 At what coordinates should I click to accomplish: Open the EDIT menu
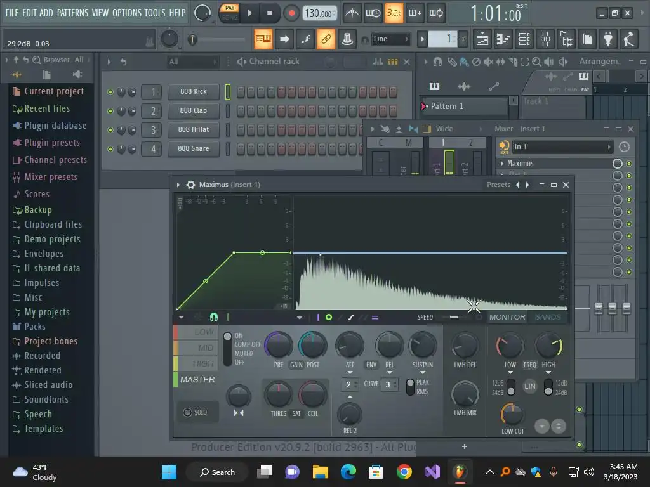pyautogui.click(x=29, y=13)
